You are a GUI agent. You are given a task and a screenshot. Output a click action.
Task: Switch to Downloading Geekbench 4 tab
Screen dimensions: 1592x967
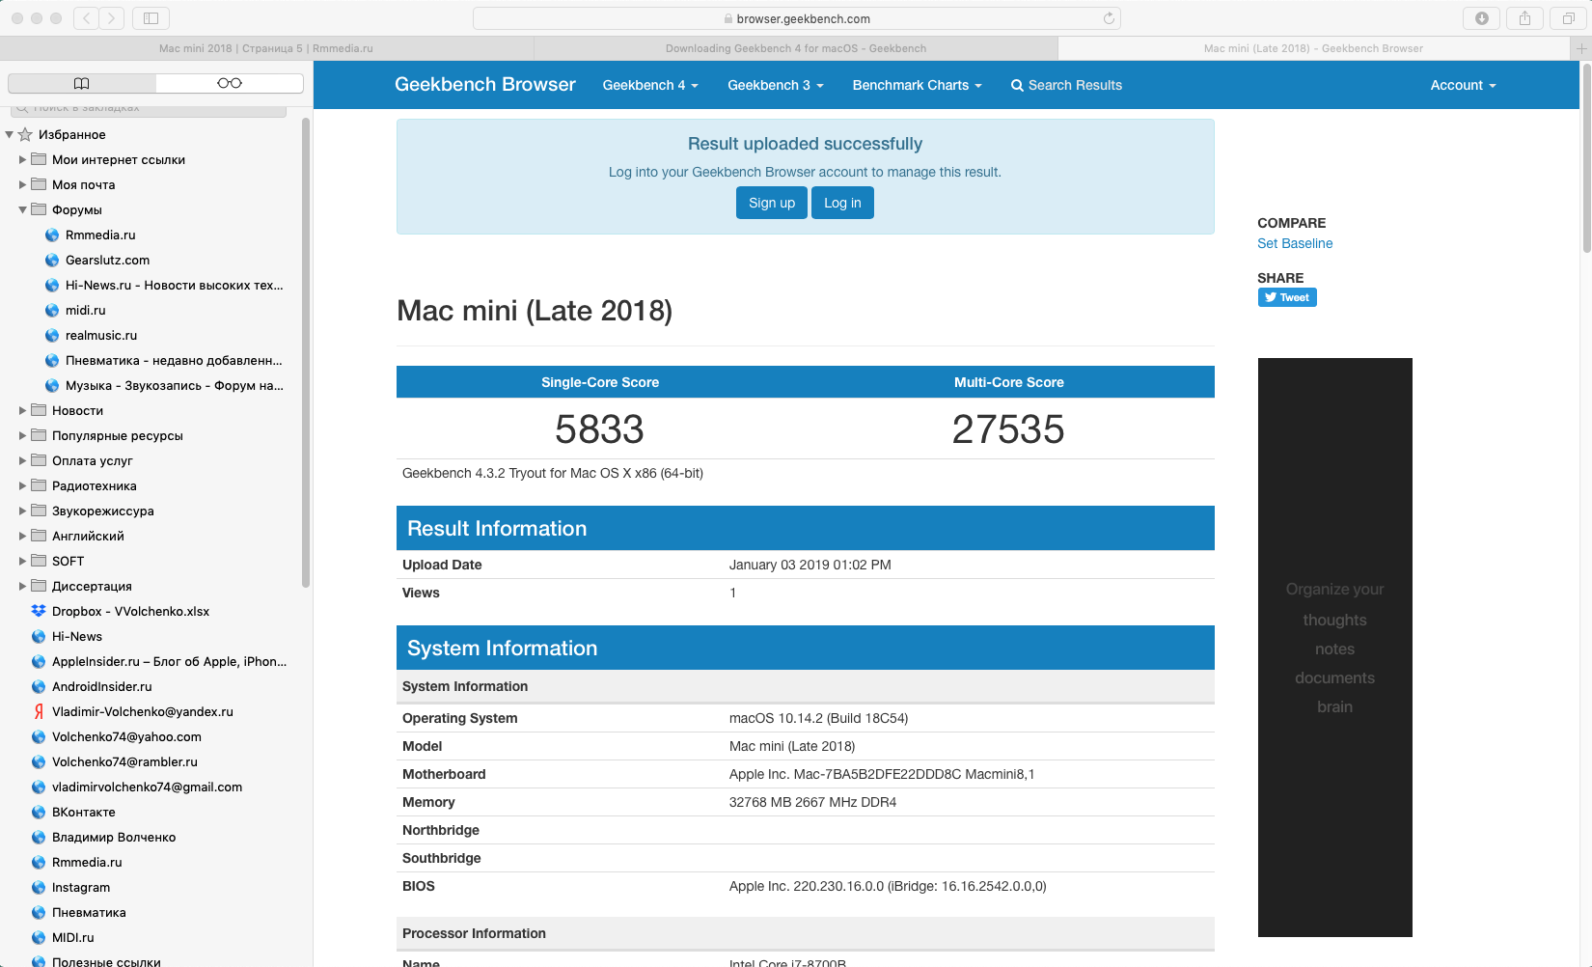796,48
